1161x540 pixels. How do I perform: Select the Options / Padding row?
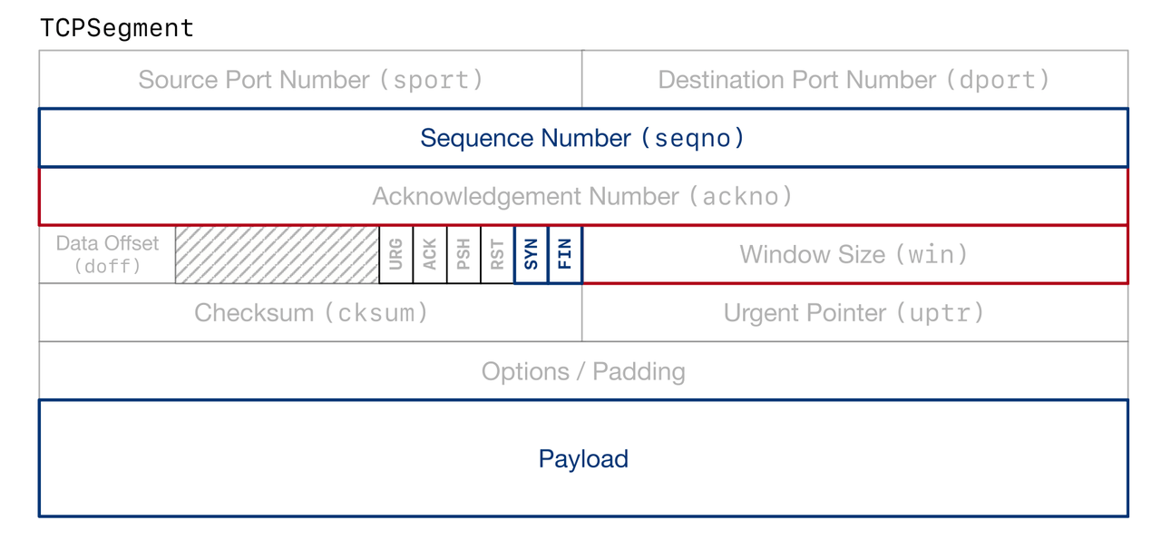point(583,371)
